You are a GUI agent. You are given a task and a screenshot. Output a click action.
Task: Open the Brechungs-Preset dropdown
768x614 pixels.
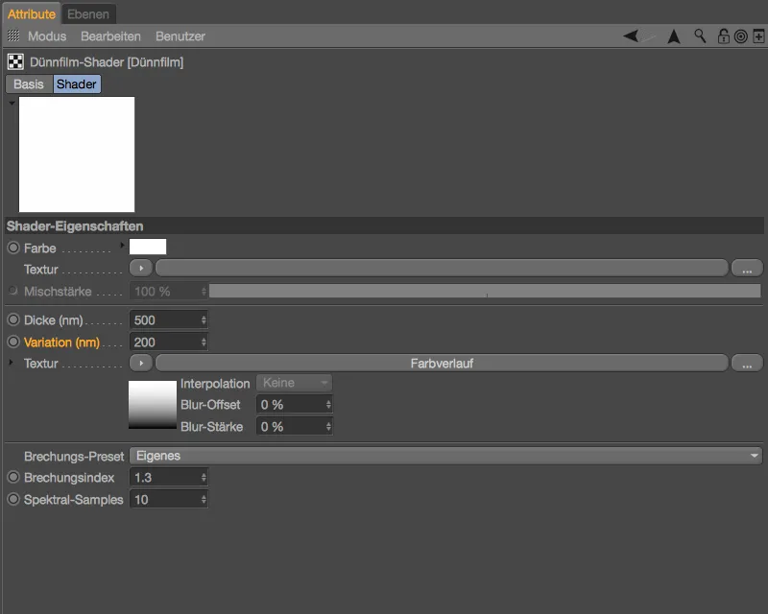click(x=445, y=456)
